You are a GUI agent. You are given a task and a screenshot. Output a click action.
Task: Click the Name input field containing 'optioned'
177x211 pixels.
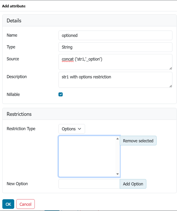click(x=115, y=35)
